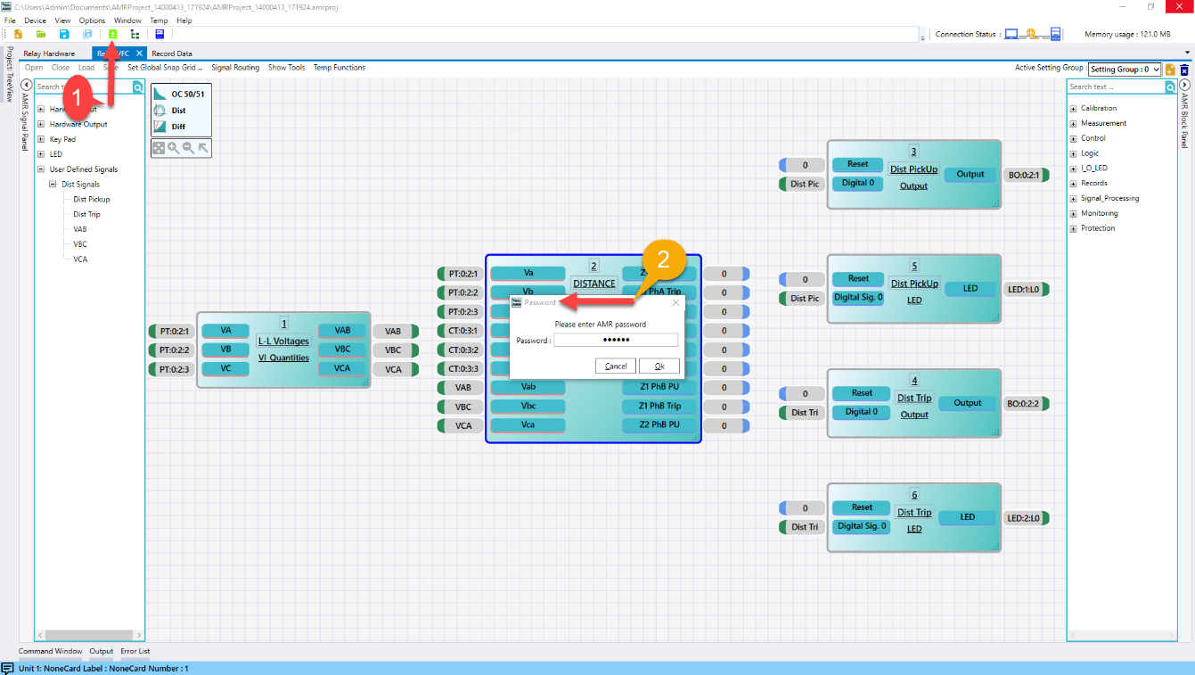Collapse the User Defined Signals node
1195x675 pixels.
click(41, 169)
